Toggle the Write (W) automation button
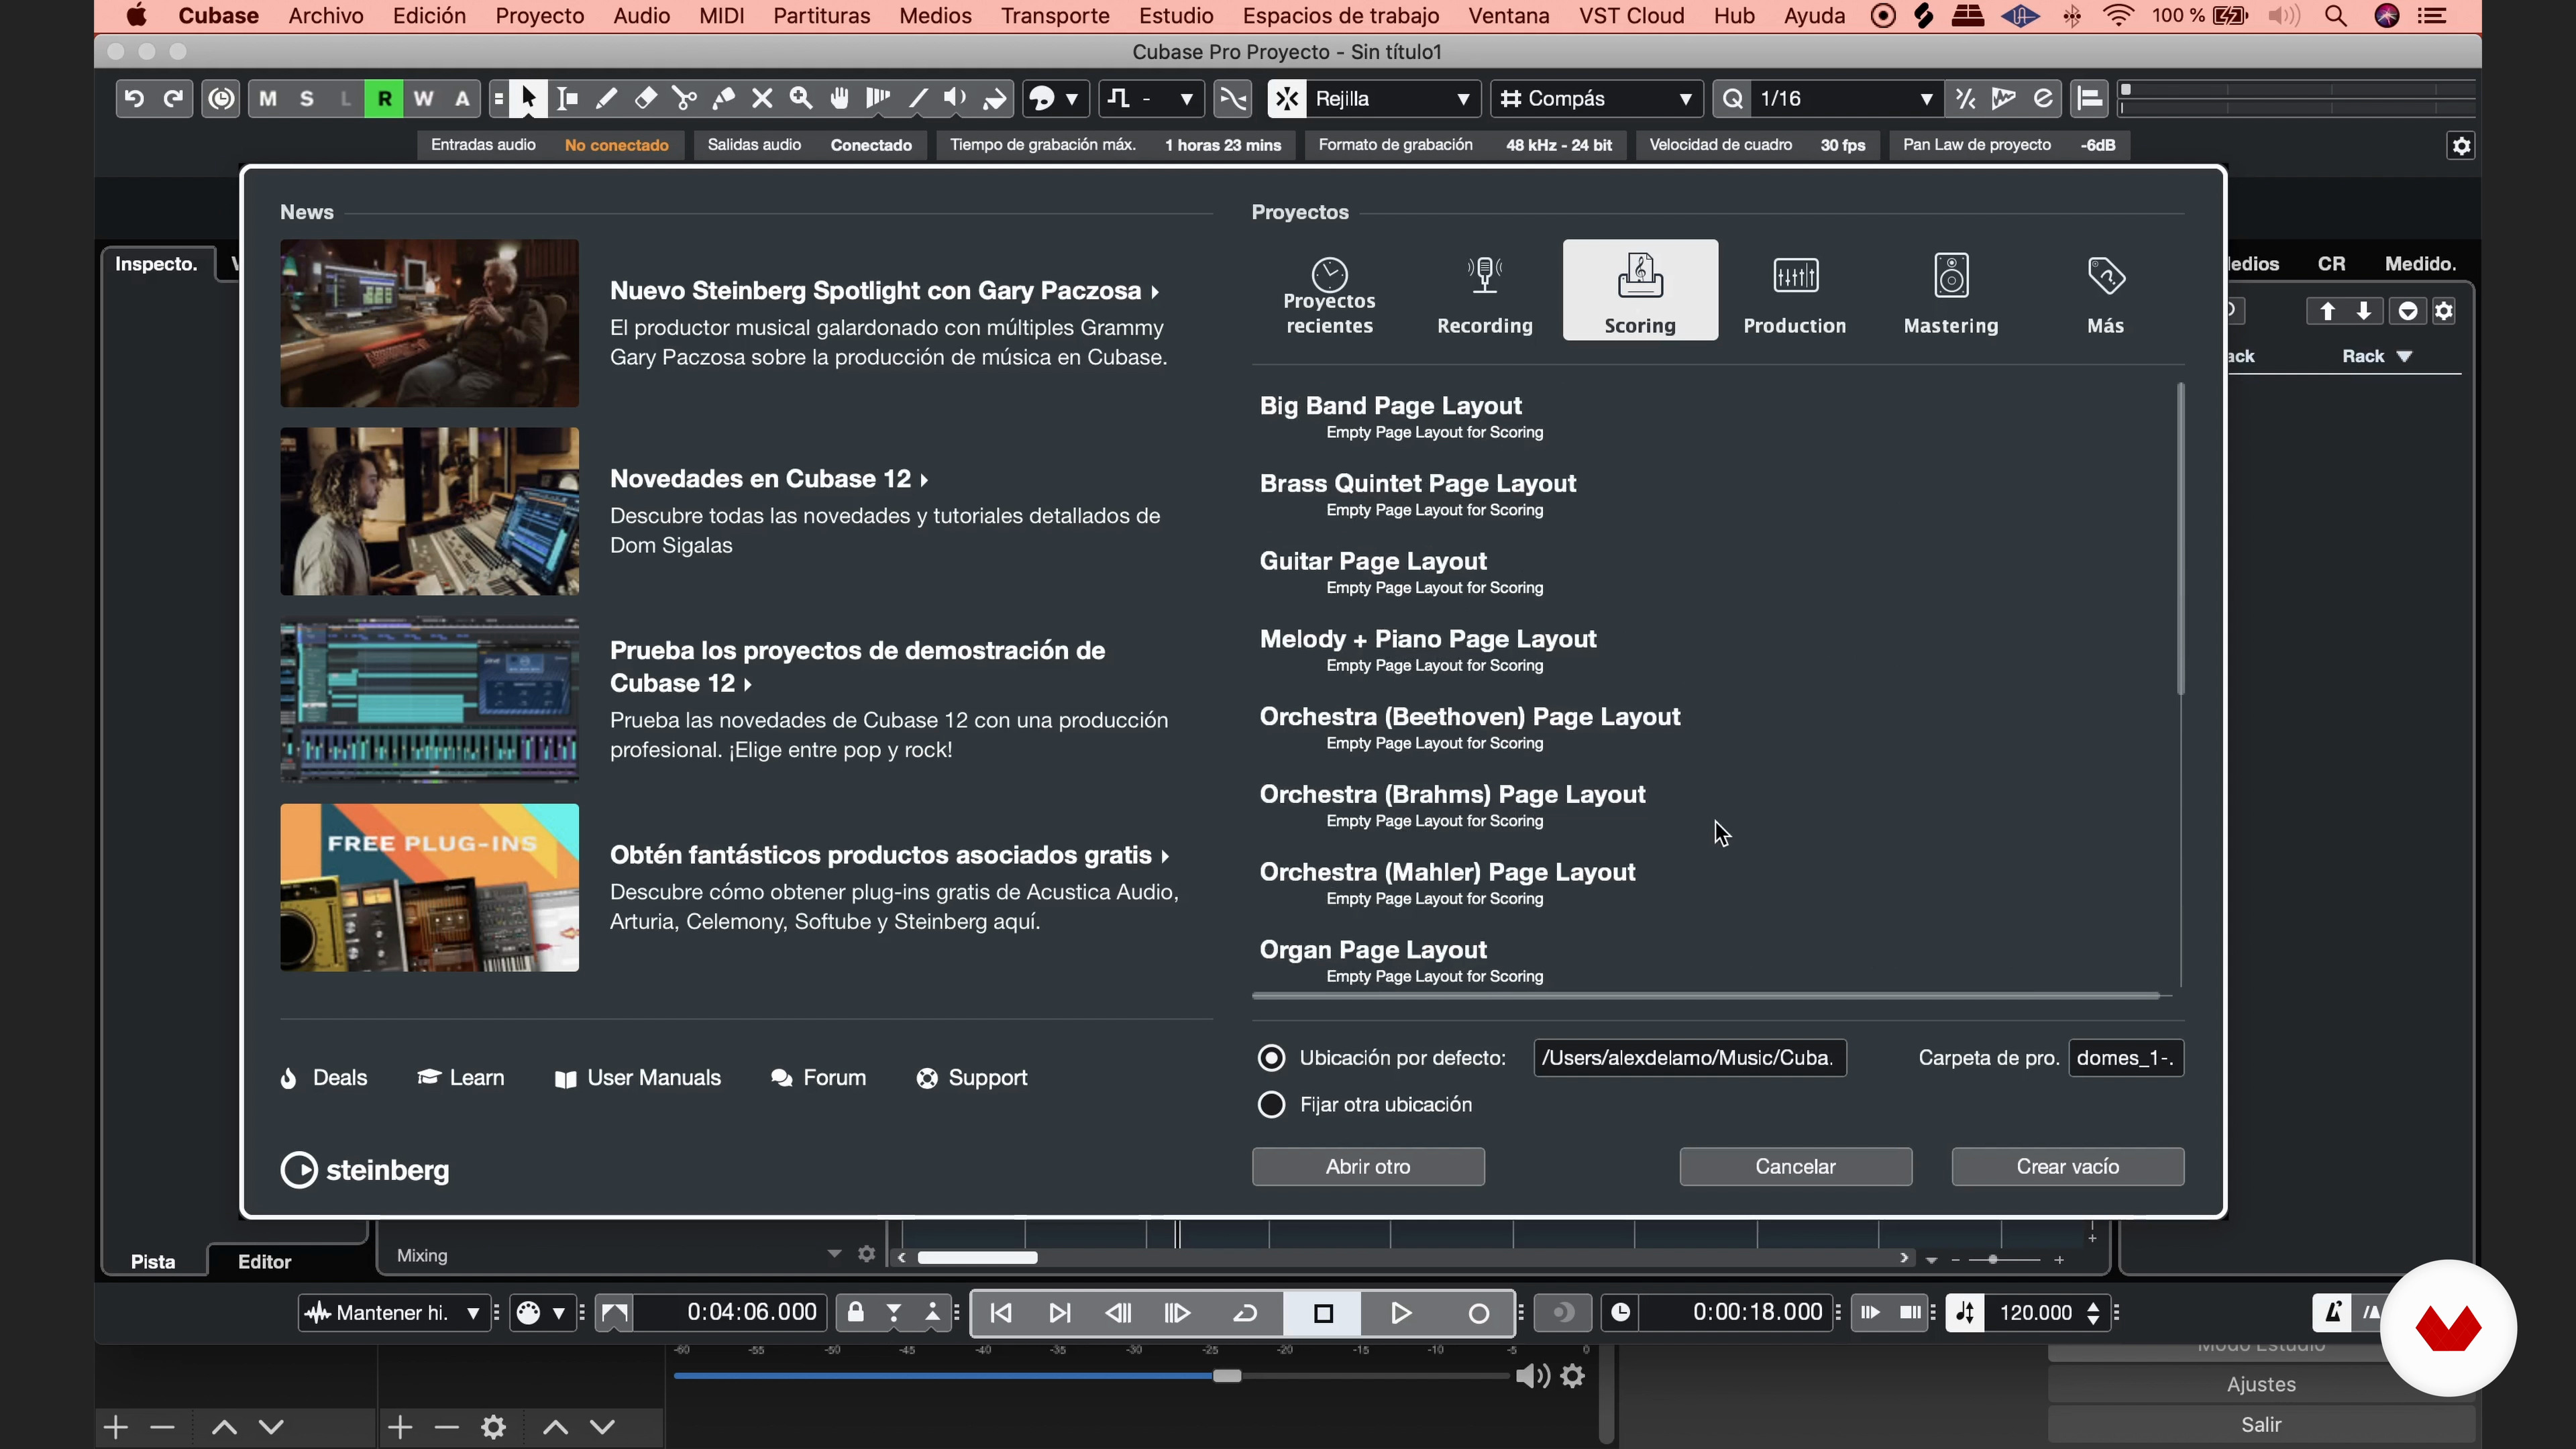The height and width of the screenshot is (1449, 2576). 423,98
